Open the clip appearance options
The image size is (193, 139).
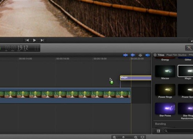pos(143,137)
